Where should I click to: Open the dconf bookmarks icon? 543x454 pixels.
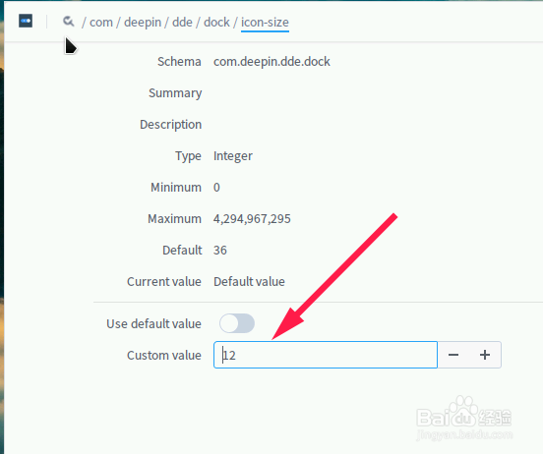coord(26,21)
